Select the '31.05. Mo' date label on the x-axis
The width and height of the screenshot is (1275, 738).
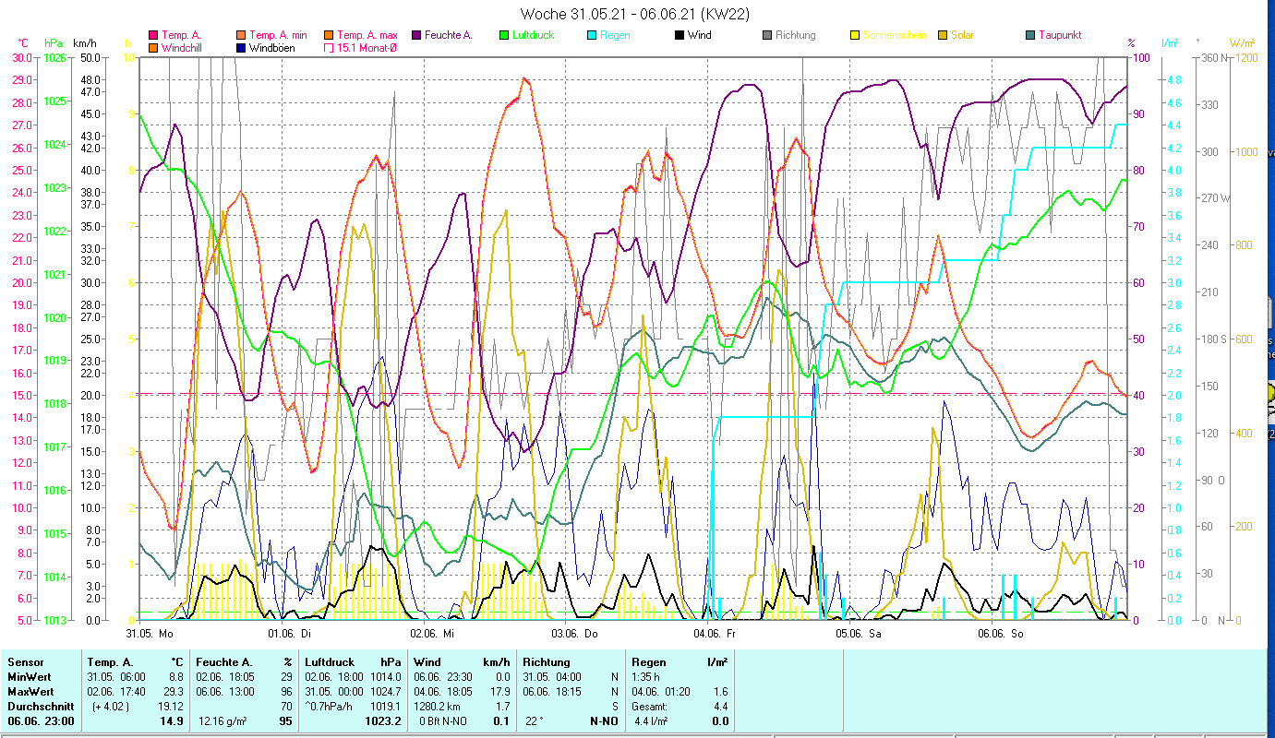coord(150,634)
